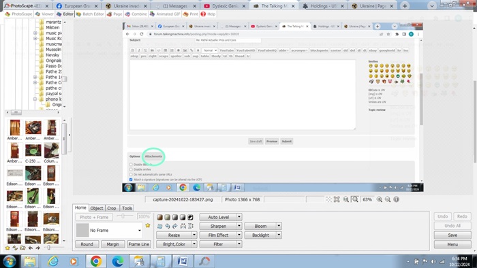
Task: Click the Round button
Action: coord(87,244)
